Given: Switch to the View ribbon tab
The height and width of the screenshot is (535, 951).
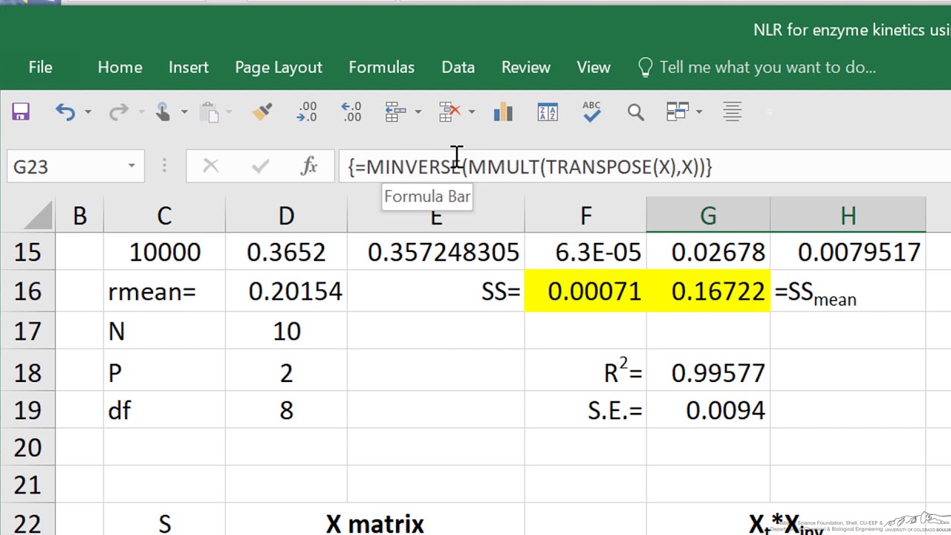Looking at the screenshot, I should [594, 68].
